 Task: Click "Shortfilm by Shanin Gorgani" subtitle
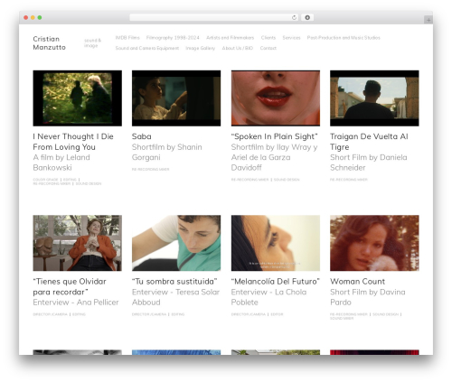pyautogui.click(x=167, y=153)
